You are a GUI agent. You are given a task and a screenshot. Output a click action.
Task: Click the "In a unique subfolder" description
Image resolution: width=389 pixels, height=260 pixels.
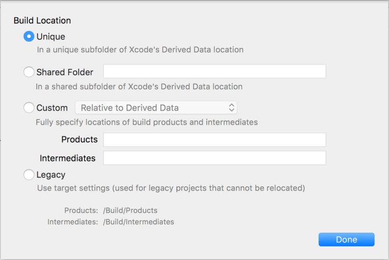(x=140, y=50)
